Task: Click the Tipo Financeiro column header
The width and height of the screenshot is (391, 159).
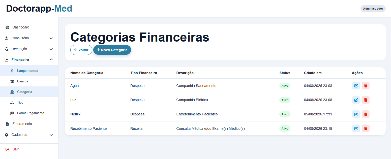Action: [x=144, y=73]
